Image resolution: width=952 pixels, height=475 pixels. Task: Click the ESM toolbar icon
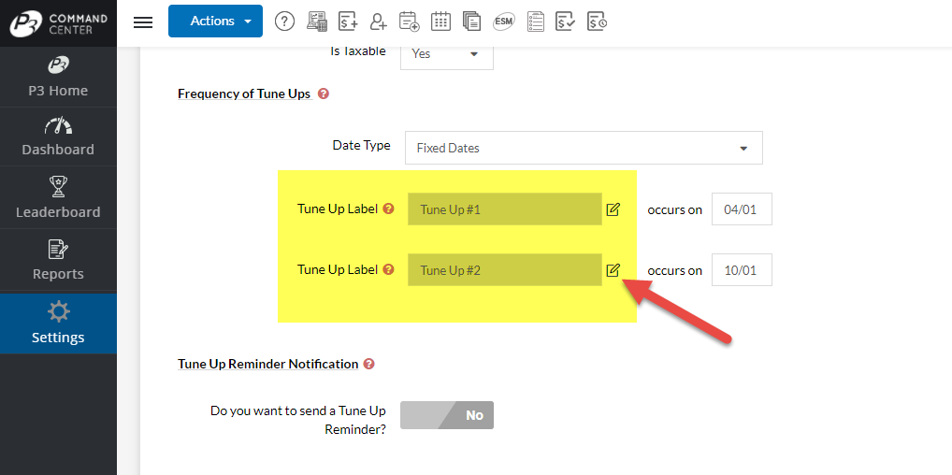[503, 22]
